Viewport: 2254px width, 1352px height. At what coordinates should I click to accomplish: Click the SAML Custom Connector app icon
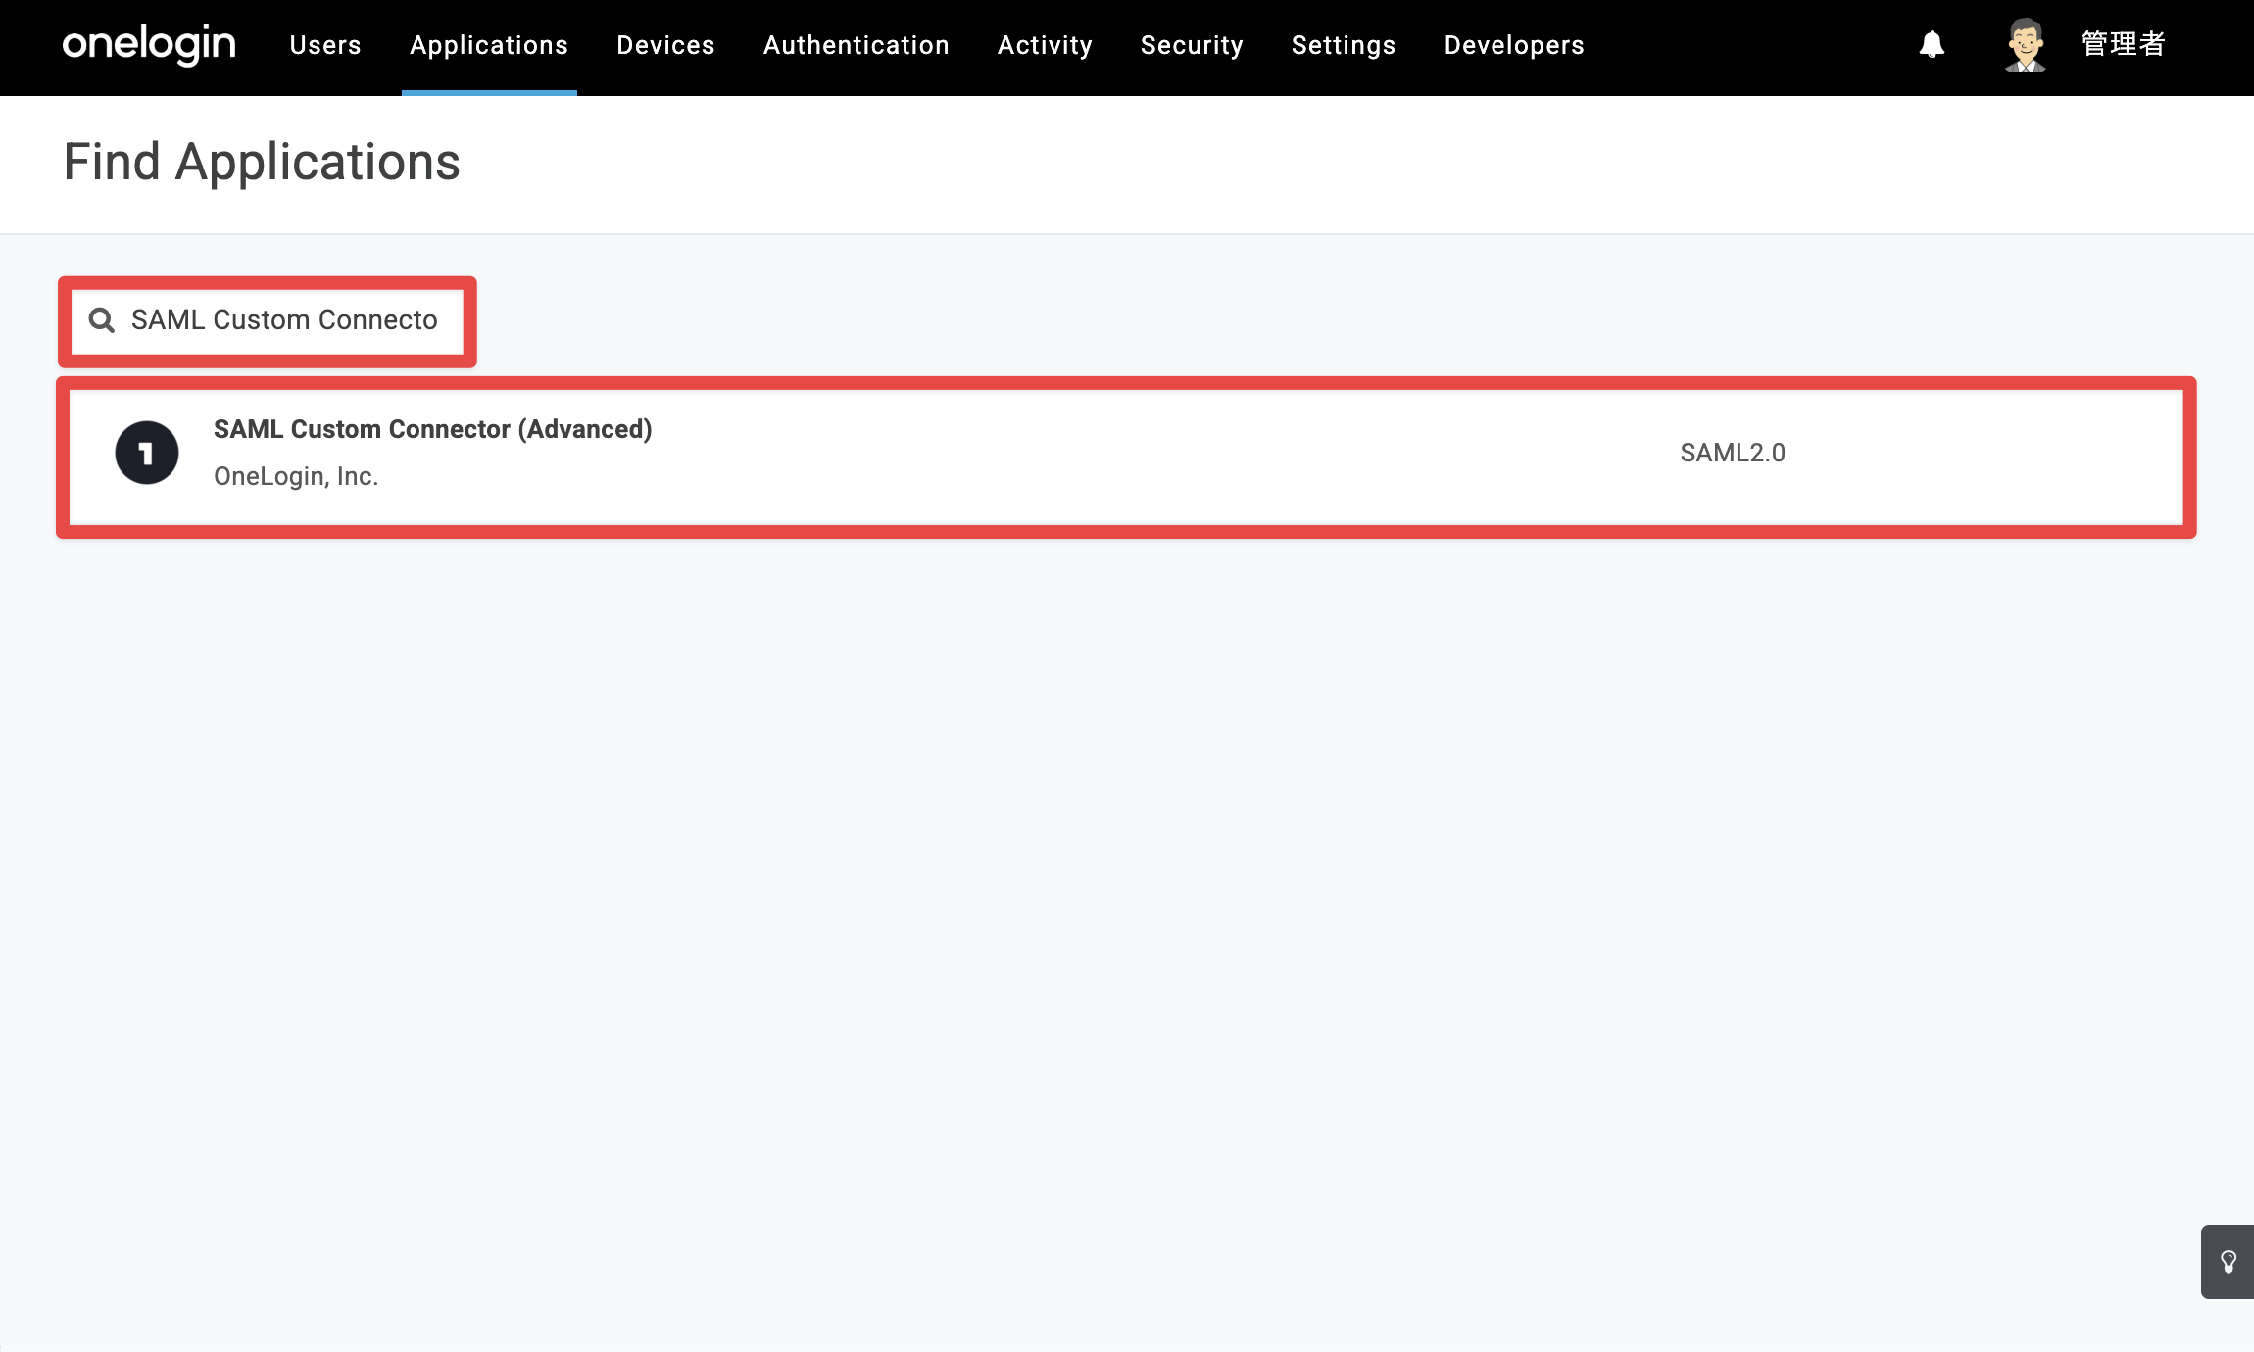click(147, 453)
